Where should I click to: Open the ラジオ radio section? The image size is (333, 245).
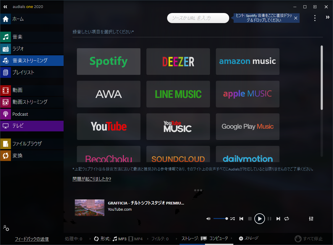tap(32, 49)
